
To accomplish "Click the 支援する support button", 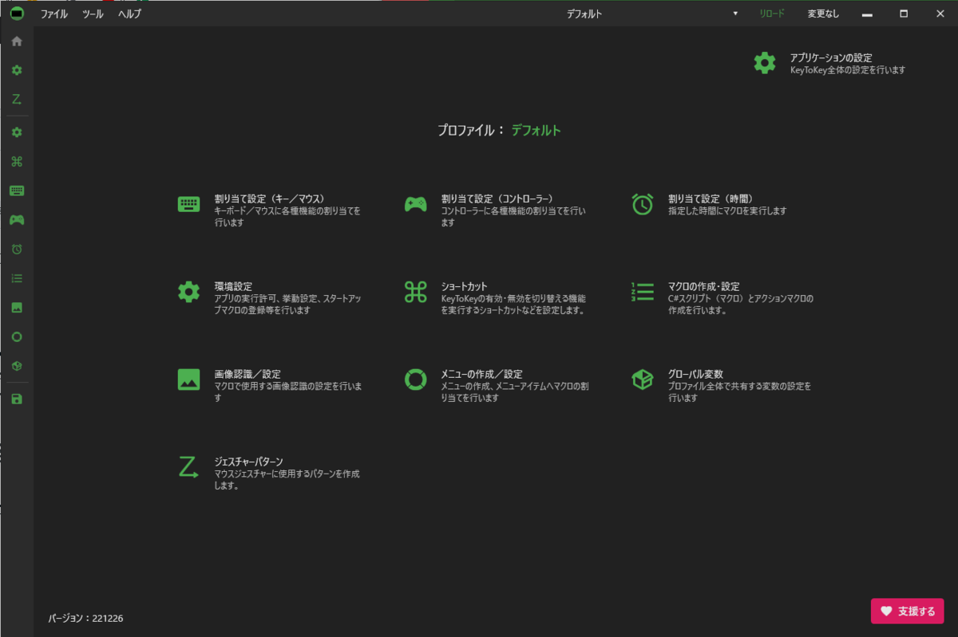I will click(x=908, y=611).
